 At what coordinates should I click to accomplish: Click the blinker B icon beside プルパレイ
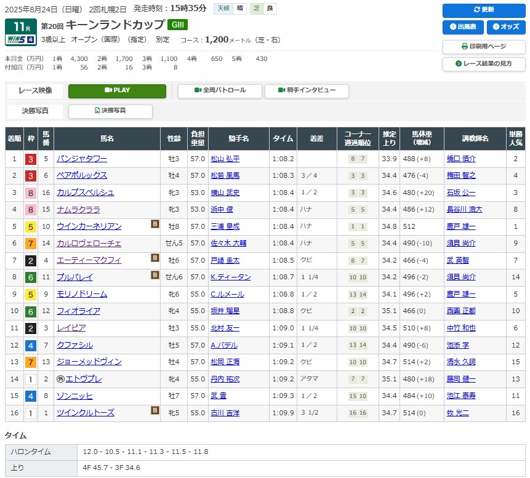(x=155, y=275)
